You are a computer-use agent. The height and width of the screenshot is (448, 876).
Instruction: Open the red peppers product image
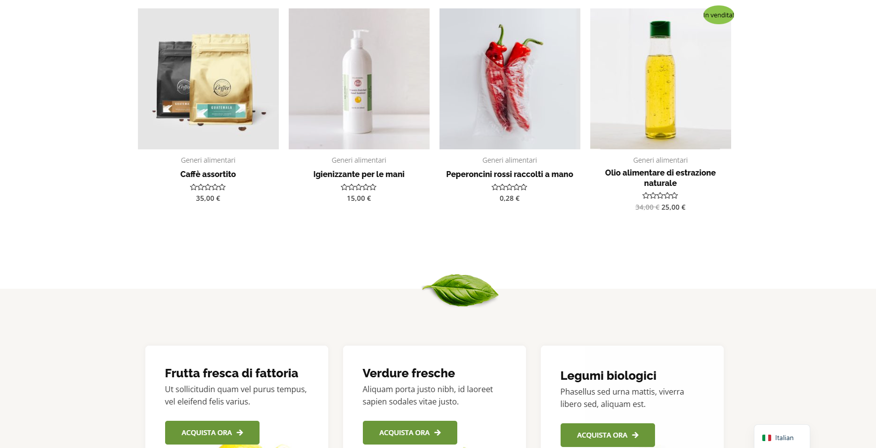click(510, 79)
